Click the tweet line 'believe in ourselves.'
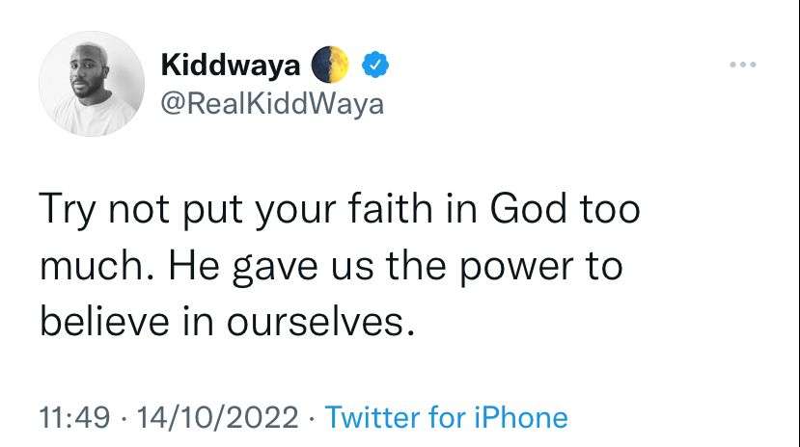 pos(227,323)
